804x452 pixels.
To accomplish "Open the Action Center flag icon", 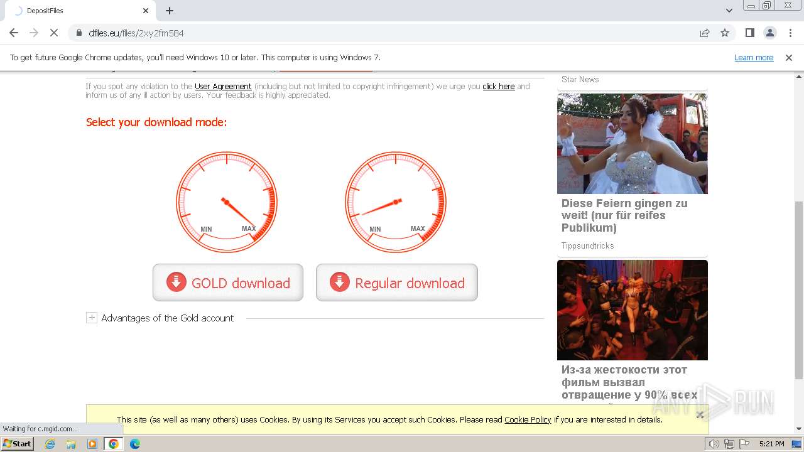I will point(744,444).
